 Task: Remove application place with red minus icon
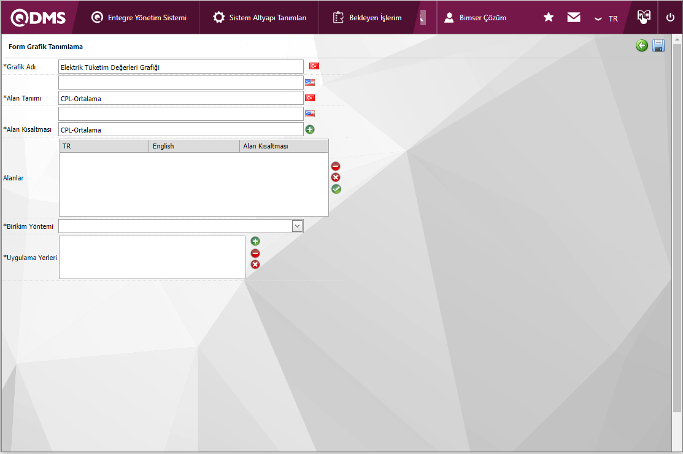pos(255,253)
